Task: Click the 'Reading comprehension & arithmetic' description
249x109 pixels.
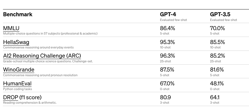Action: coord(30,103)
